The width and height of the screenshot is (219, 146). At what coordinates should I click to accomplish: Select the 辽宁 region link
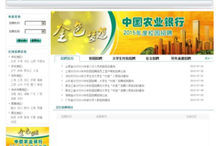[x=14, y=71]
